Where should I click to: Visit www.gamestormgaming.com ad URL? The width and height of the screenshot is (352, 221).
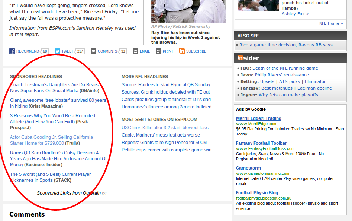pos(262,173)
